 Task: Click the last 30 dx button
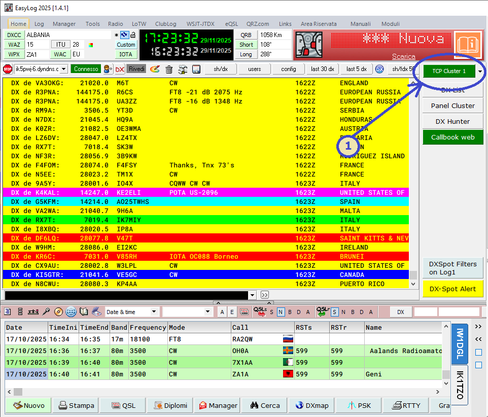(323, 69)
